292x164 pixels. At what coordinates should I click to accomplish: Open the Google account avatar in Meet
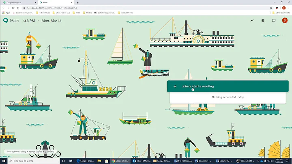pos(285,20)
